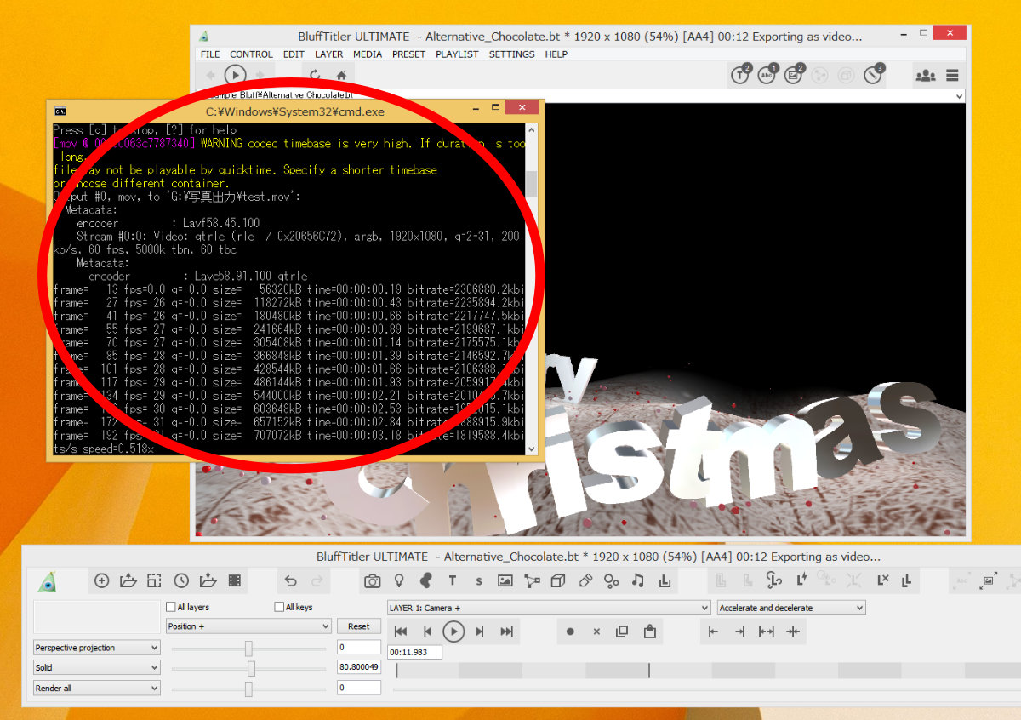Open the PLAYLIST menu
1021x720 pixels.
(458, 54)
